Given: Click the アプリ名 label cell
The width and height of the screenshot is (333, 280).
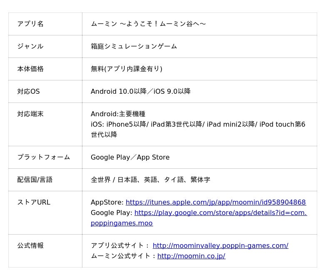Looking at the screenshot, I should [x=30, y=24].
